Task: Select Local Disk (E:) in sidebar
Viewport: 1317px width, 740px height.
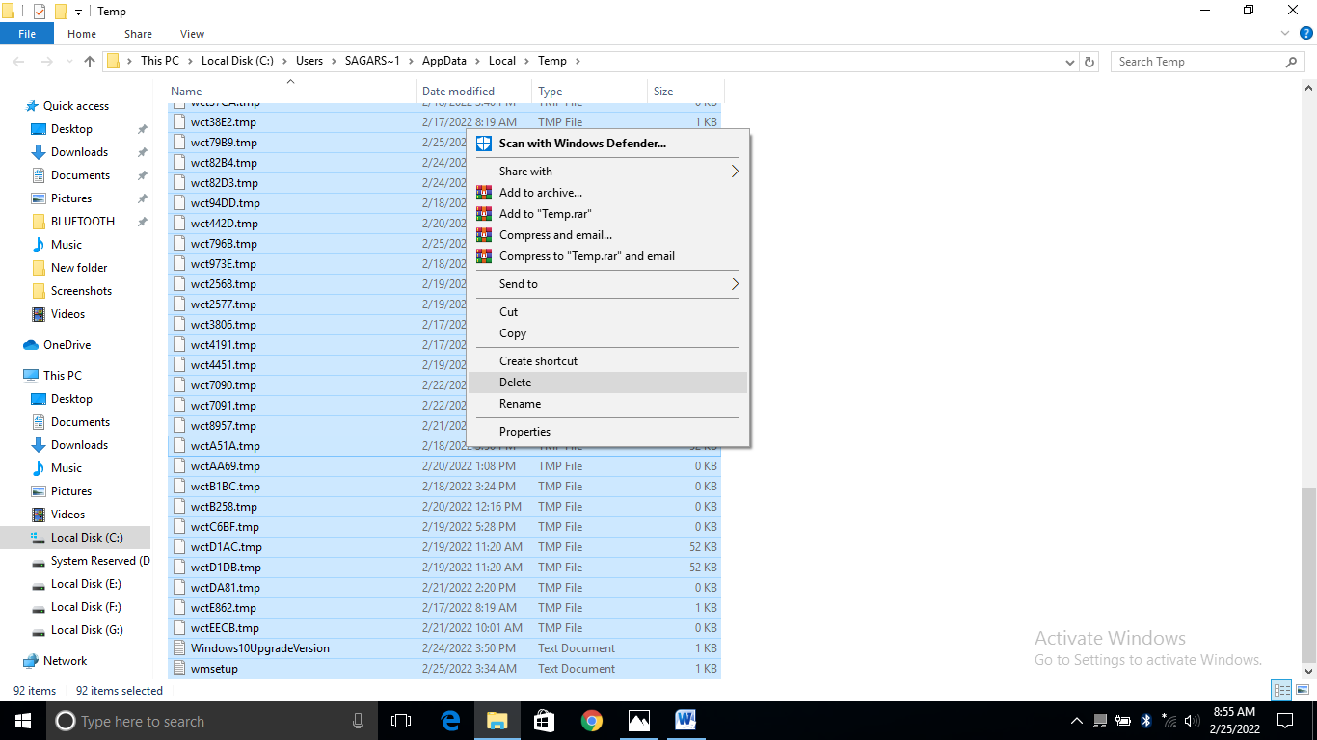Action: point(86,584)
